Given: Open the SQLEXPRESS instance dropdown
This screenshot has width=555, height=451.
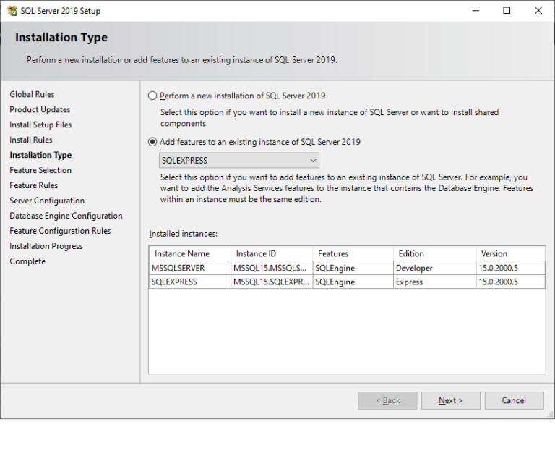Looking at the screenshot, I should coord(239,161).
